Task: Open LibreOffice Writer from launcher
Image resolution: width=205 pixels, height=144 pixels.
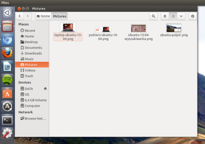Action: point(7,66)
